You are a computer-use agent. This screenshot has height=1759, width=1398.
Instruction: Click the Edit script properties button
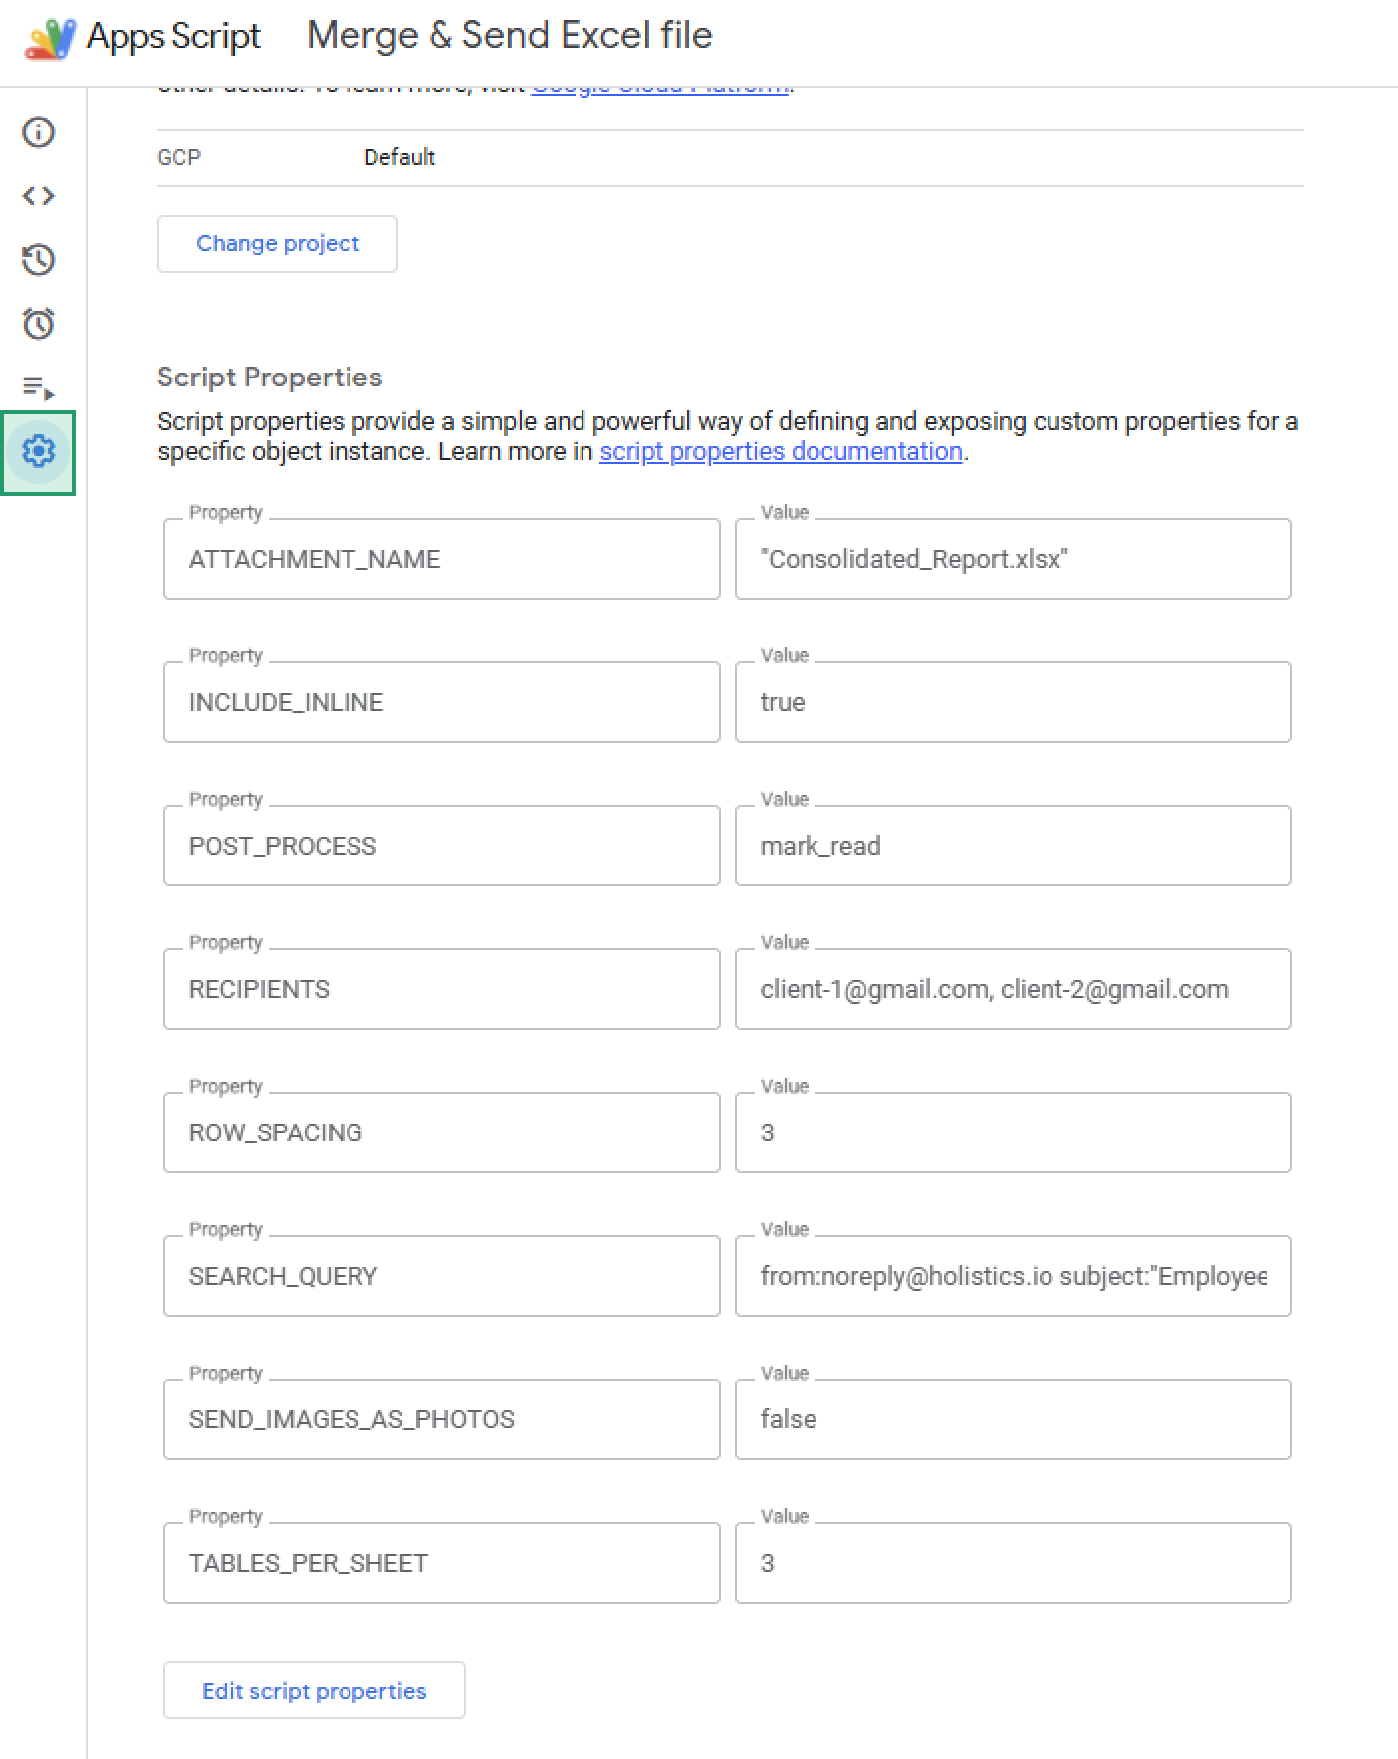(314, 1691)
